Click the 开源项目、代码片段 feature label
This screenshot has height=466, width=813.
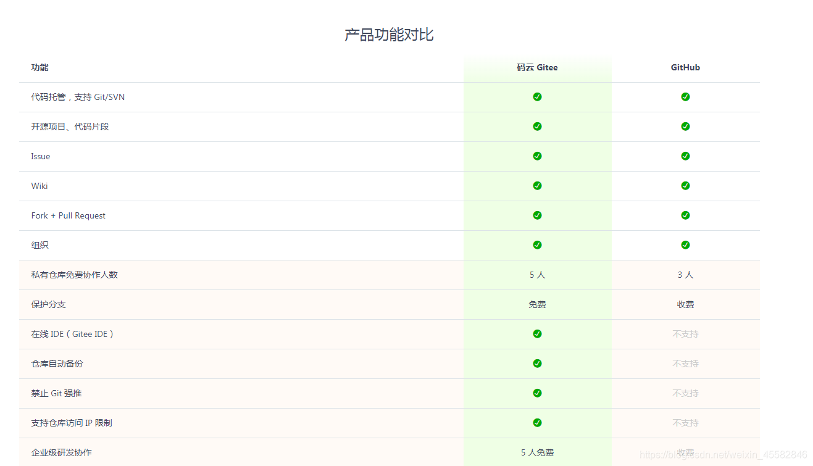[70, 127]
